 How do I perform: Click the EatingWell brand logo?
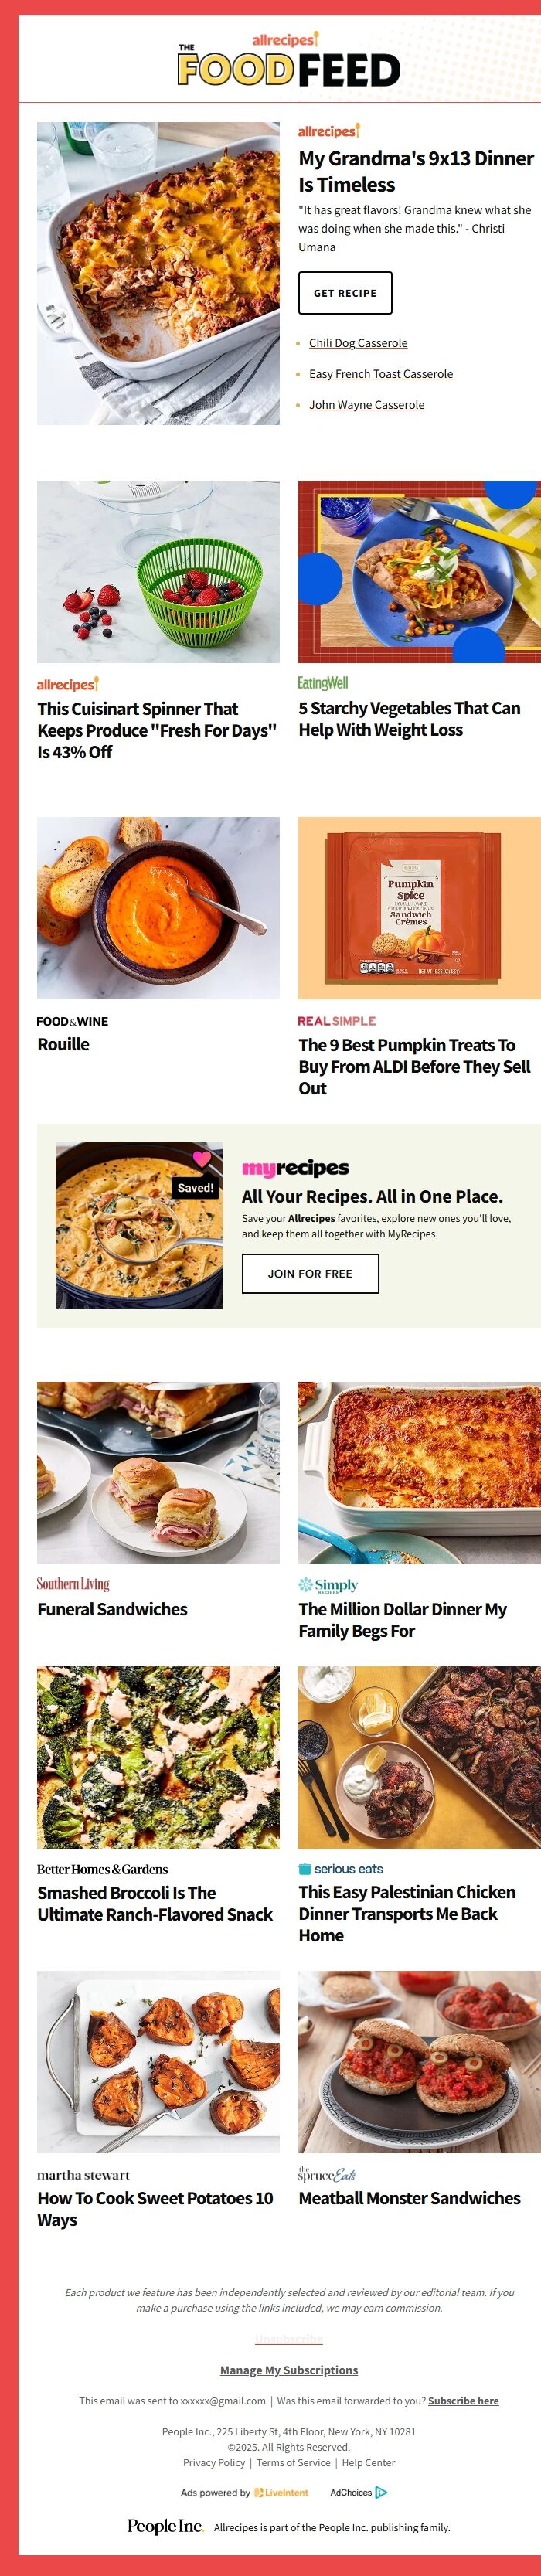[323, 683]
